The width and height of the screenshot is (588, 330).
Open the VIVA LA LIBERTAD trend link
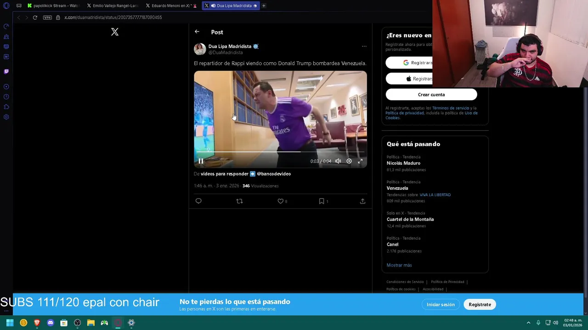pos(435,195)
